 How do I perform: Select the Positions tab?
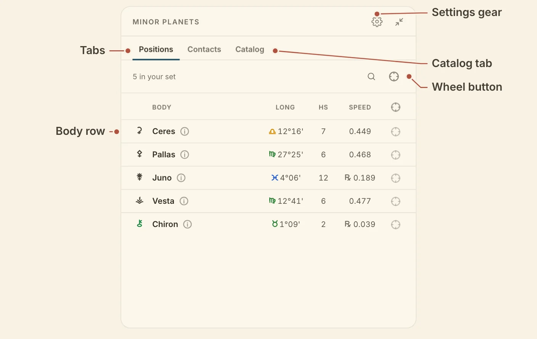pyautogui.click(x=156, y=50)
